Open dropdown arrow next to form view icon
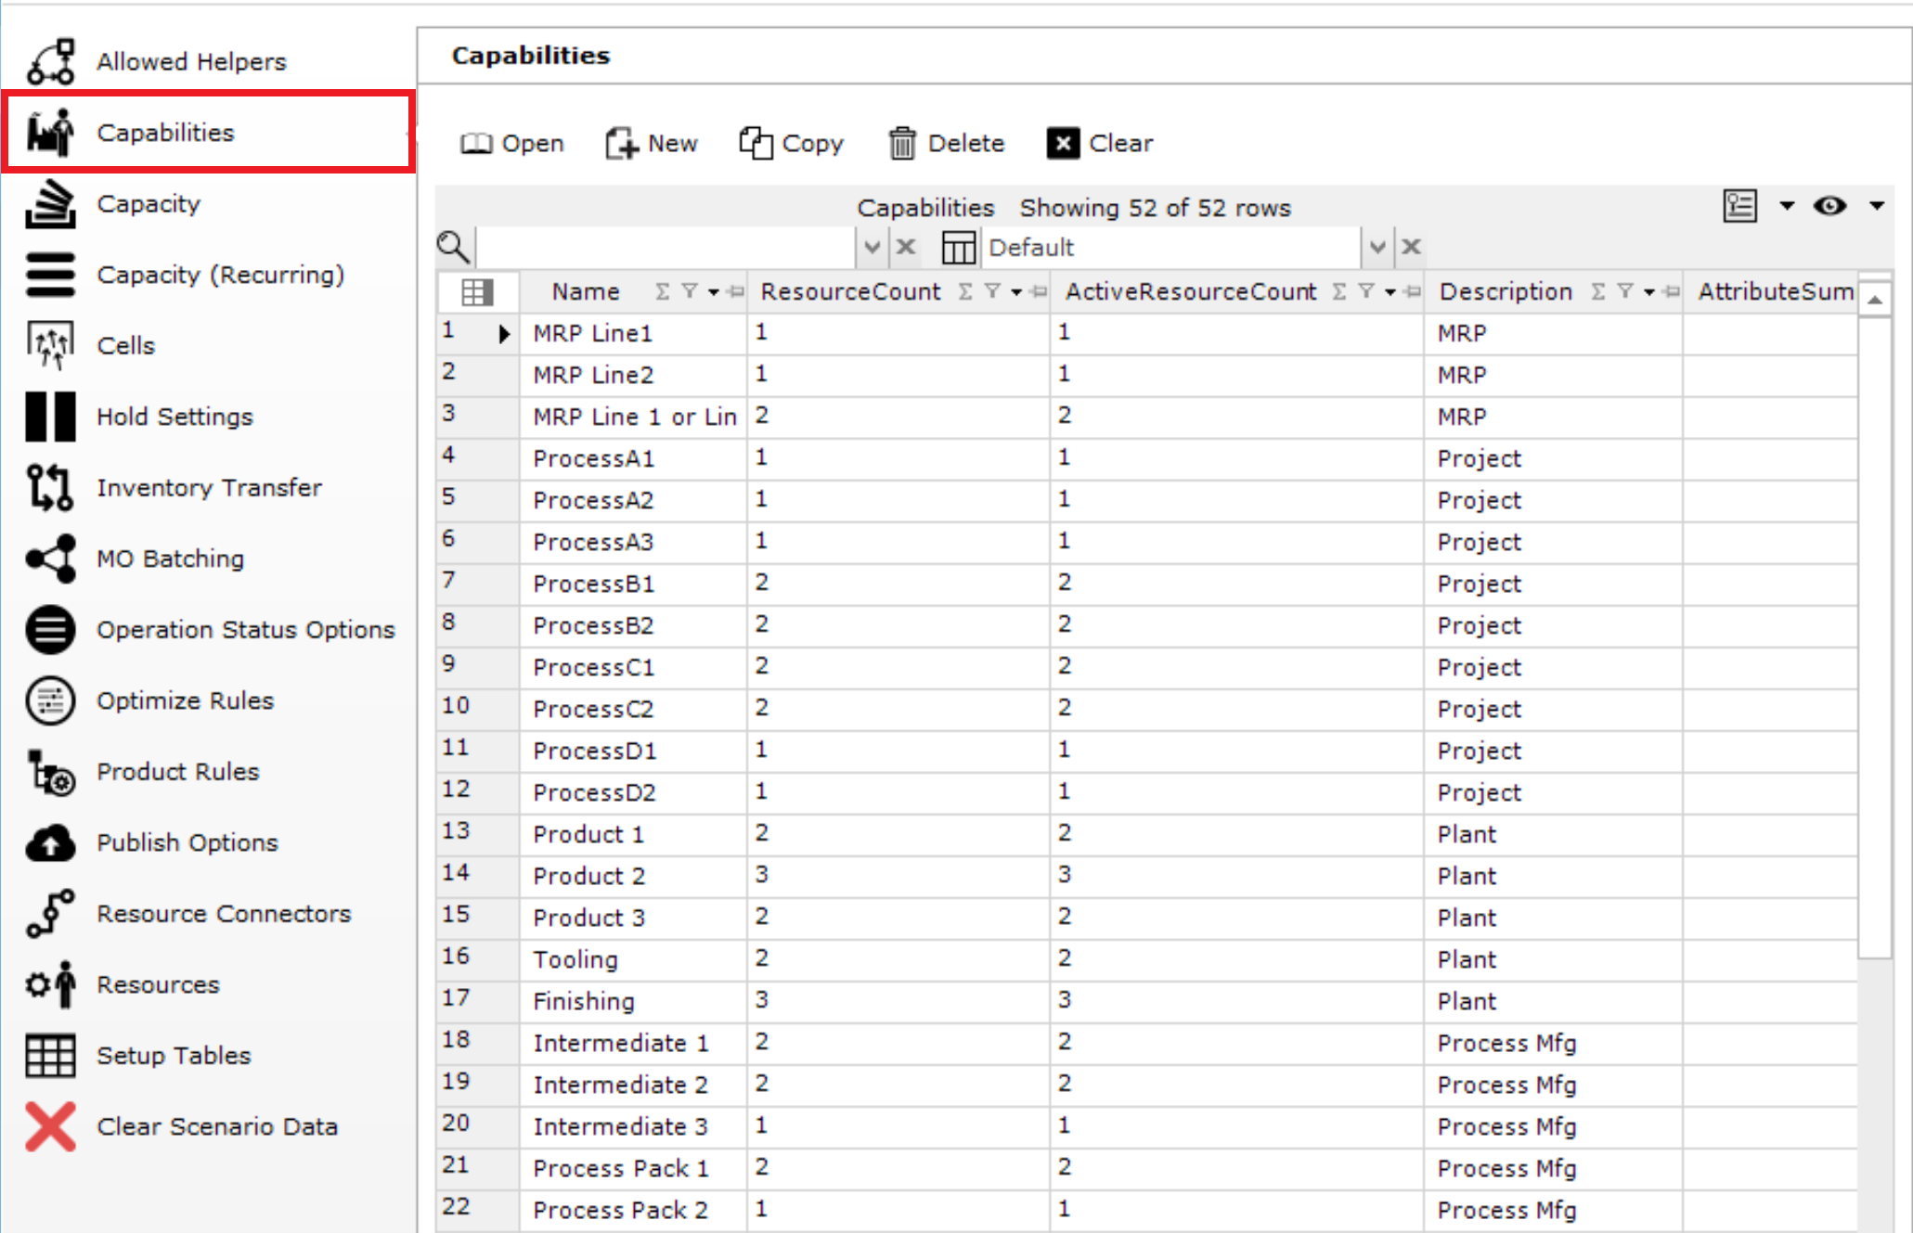 pyautogui.click(x=1787, y=206)
